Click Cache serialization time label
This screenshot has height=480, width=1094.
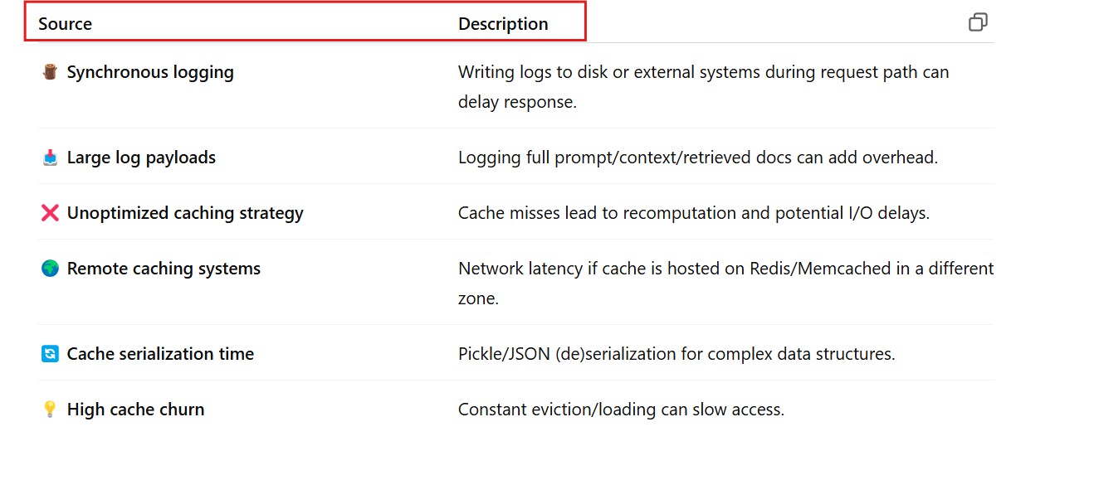click(x=160, y=354)
